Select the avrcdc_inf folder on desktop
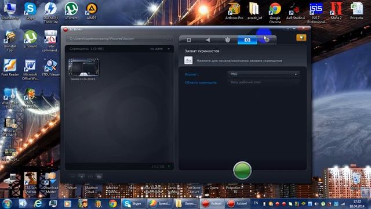Viewport: 371px width, 209px height. 254,11
